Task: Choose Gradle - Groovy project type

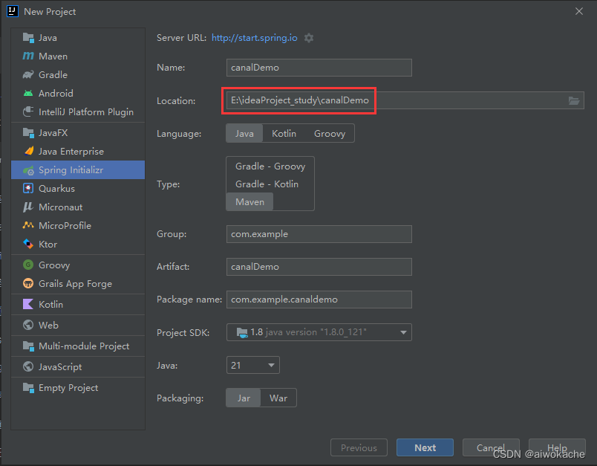Action: [x=270, y=166]
